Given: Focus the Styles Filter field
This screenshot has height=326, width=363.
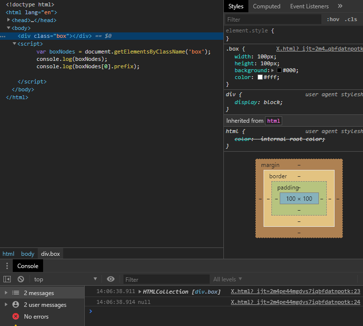Looking at the screenshot, I should point(273,20).
